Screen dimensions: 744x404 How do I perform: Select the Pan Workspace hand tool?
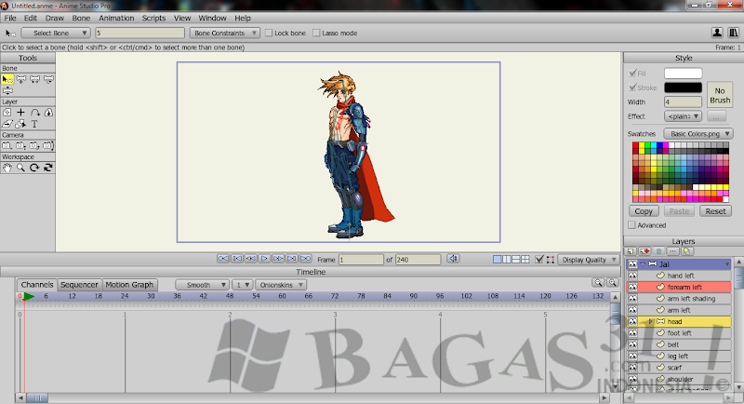pyautogui.click(x=7, y=168)
